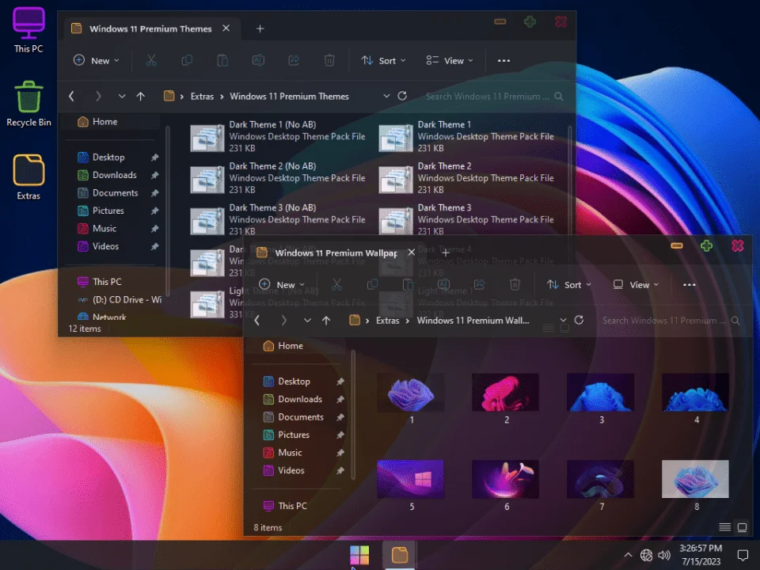Screen dimensions: 760x570
Task: Expand address bar history in Themes window
Action: 386,96
